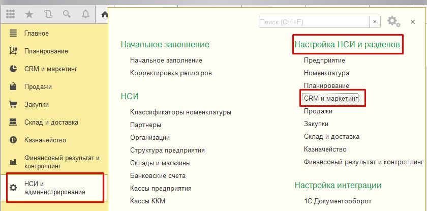Open the Кассы ККМ link
This screenshot has width=427, height=211.
pos(147,201)
